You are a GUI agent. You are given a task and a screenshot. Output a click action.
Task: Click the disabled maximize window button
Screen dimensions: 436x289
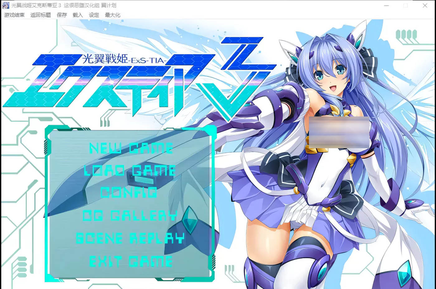405,6
